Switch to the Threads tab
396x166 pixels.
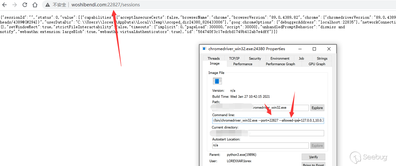214,58
